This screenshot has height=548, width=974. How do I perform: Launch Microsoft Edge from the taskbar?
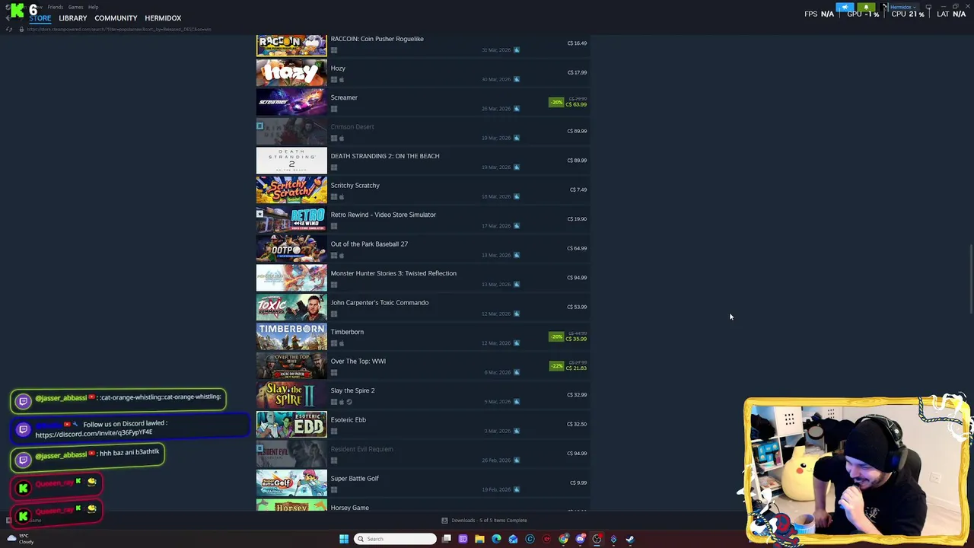tap(496, 539)
